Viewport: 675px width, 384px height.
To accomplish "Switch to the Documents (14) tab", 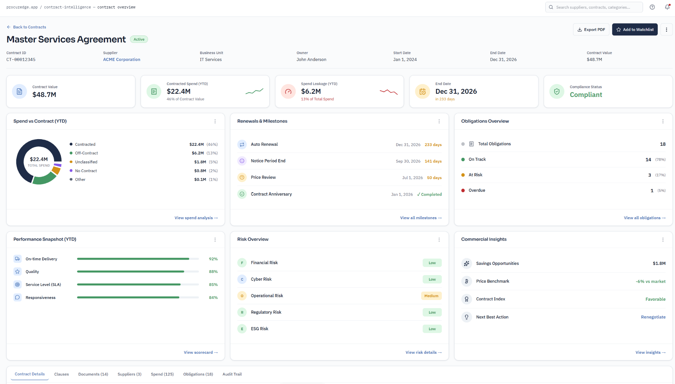I will click(x=93, y=374).
